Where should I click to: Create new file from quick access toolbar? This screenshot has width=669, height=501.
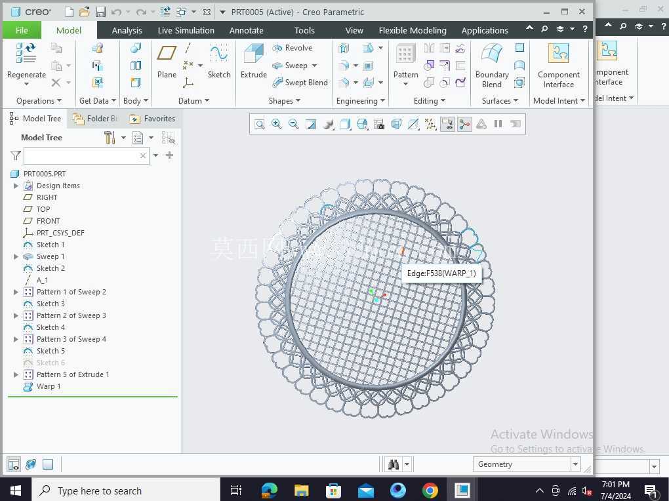[x=69, y=12]
